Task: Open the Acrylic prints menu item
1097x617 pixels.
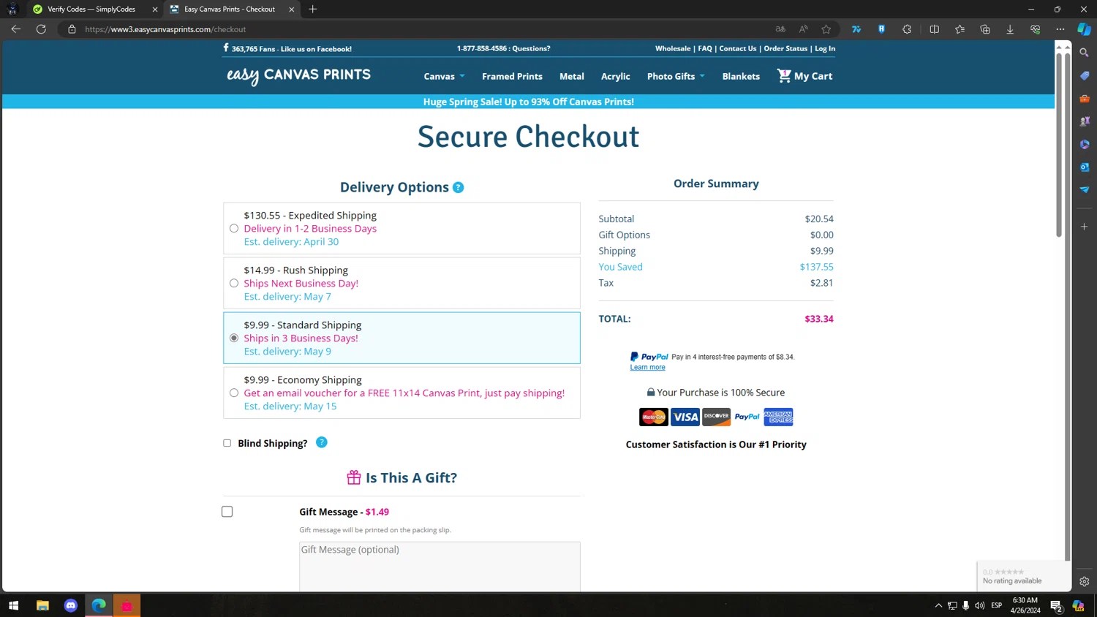Action: click(x=615, y=76)
